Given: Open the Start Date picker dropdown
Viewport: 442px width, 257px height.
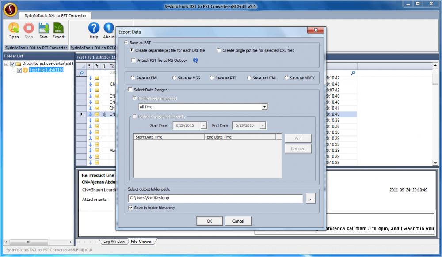Looking at the screenshot, I should point(204,125).
